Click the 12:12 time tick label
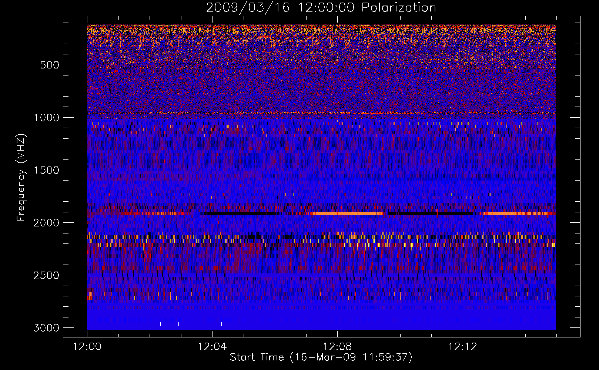The image size is (599, 370). point(463,347)
